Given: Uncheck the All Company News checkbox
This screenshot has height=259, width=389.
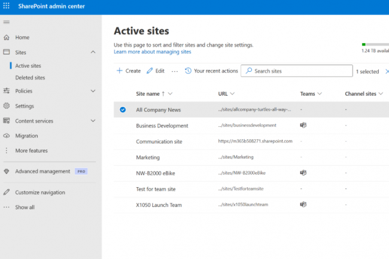Looking at the screenshot, I should tap(123, 110).
